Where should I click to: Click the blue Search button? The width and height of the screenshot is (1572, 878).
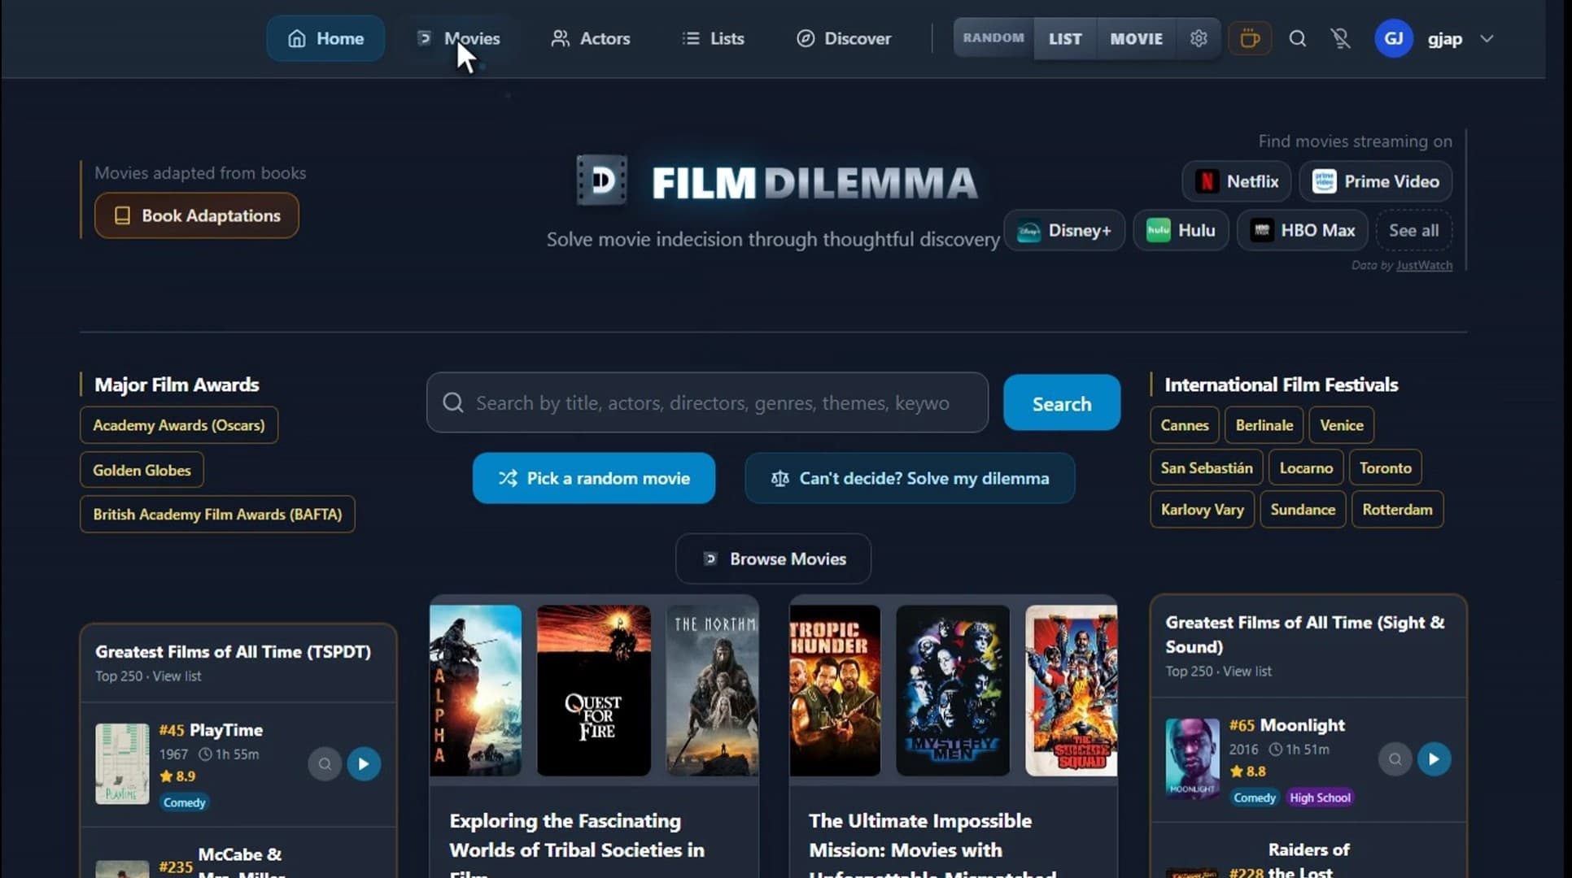[x=1062, y=402]
